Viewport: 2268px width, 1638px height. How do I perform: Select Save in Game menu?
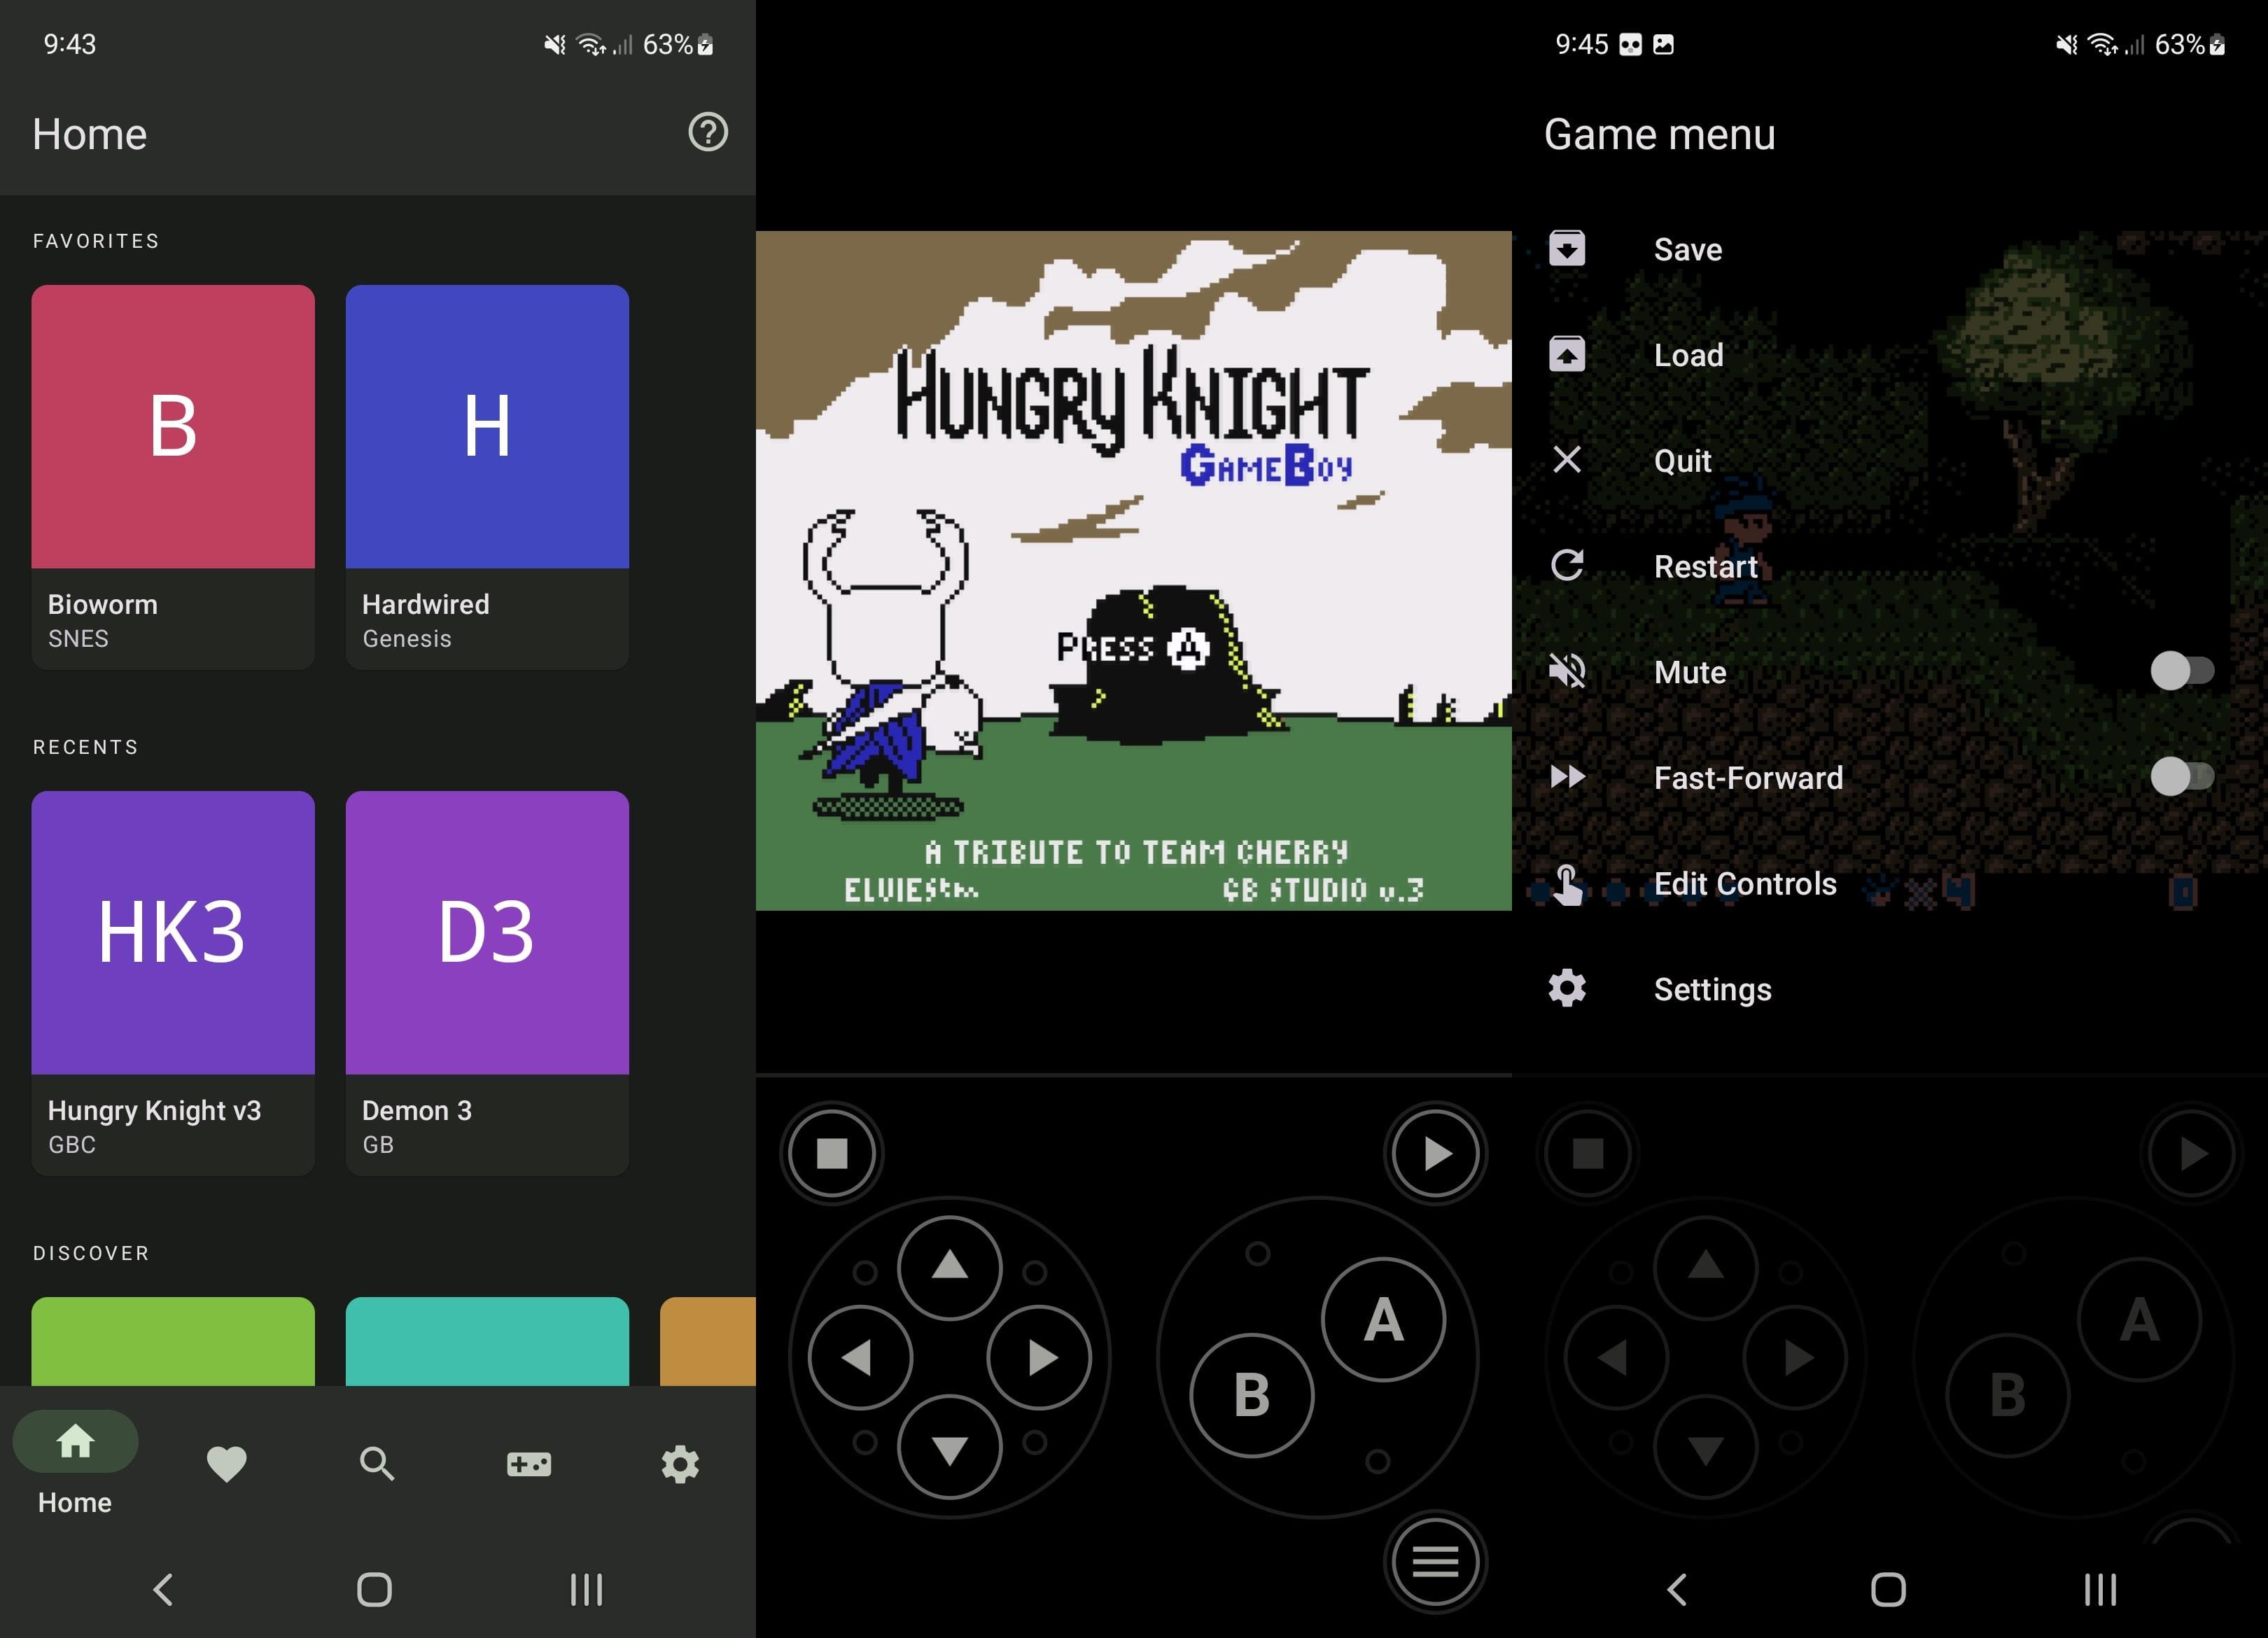point(1687,249)
